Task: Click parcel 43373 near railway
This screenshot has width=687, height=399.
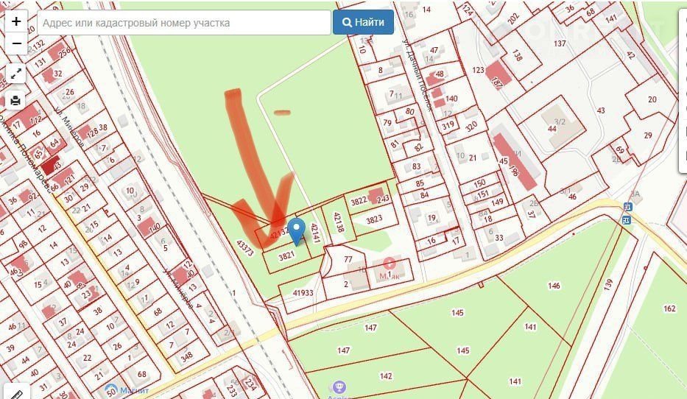Action: [x=245, y=248]
